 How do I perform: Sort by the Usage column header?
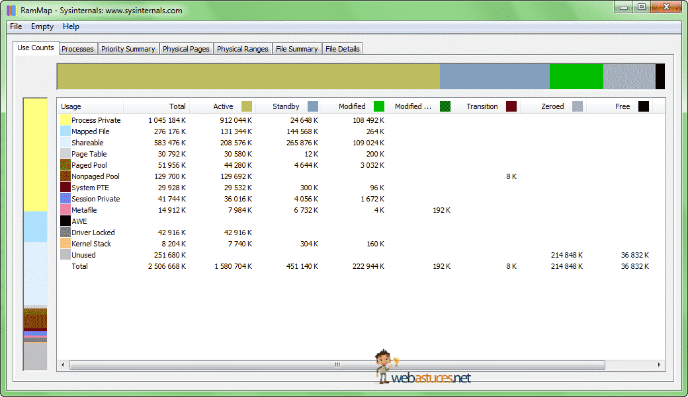click(x=91, y=106)
